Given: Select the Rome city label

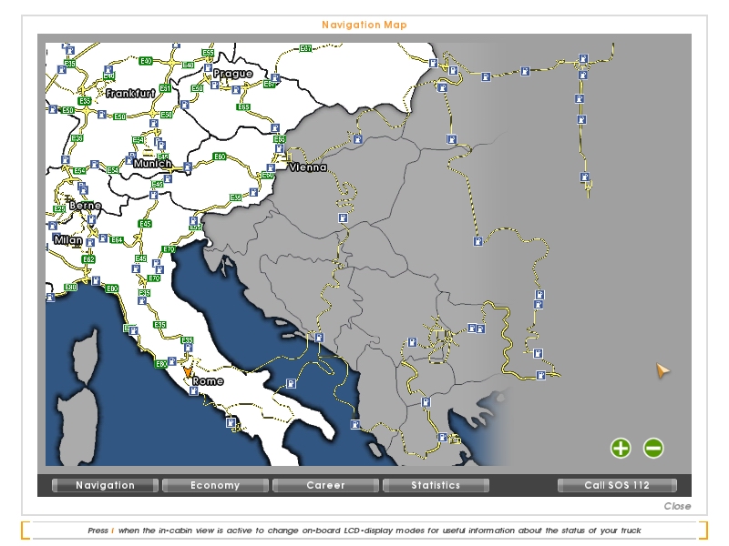Looking at the screenshot, I should [208, 381].
